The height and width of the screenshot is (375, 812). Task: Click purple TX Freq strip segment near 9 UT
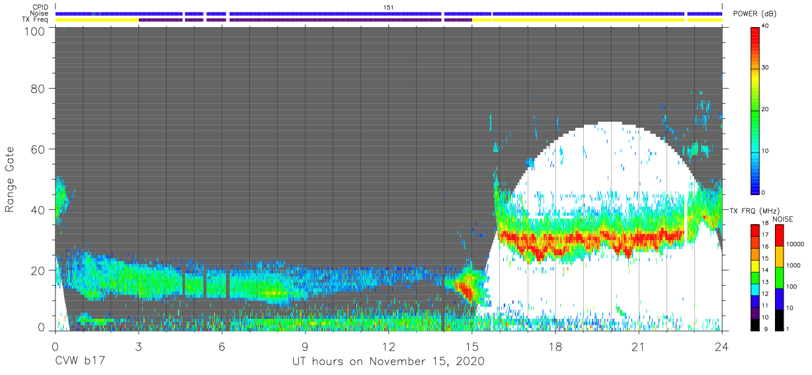pyautogui.click(x=305, y=20)
